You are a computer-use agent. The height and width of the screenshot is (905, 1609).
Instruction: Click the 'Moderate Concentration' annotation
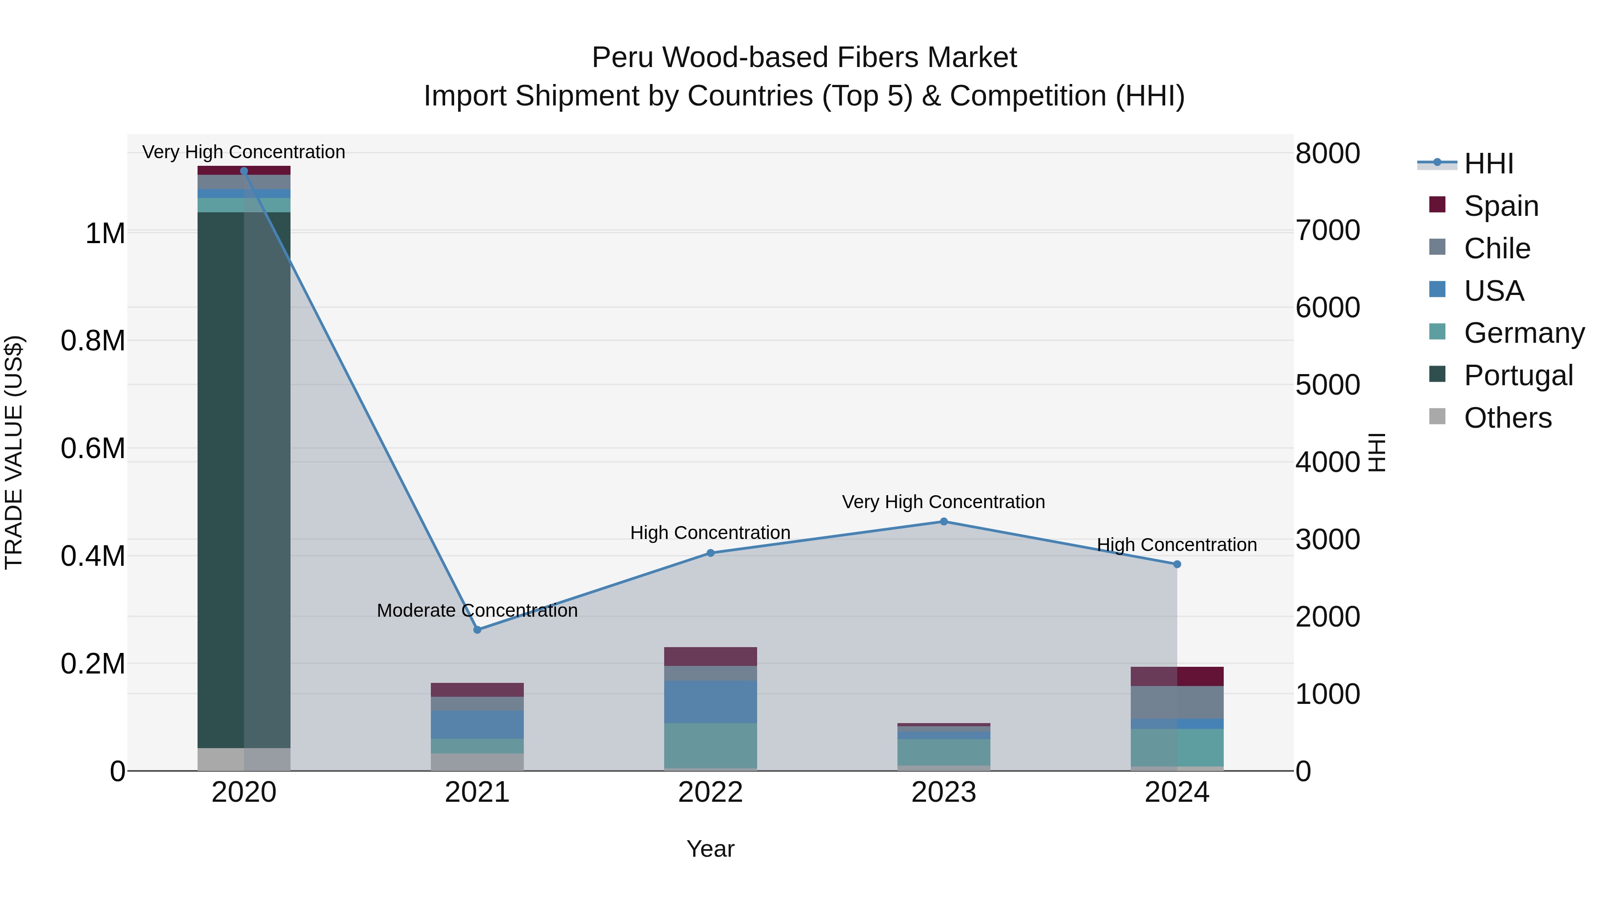(x=477, y=610)
